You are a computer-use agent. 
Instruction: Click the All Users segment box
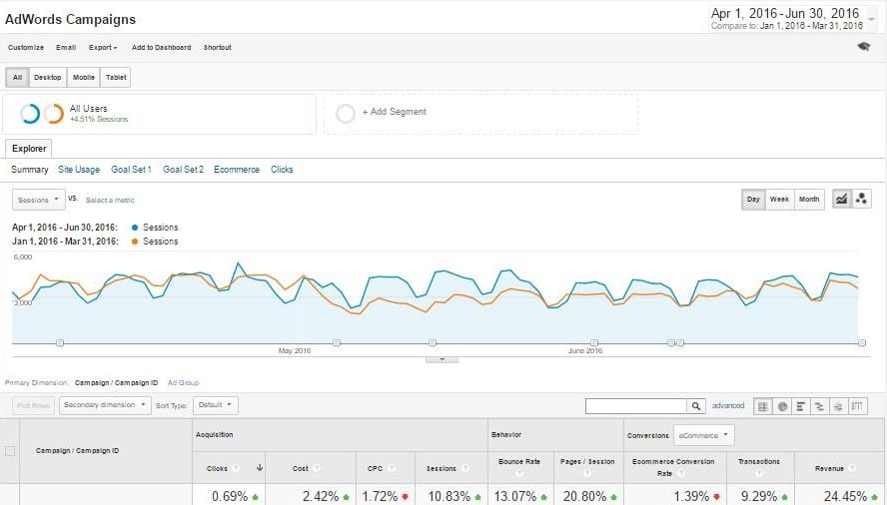[x=160, y=114]
